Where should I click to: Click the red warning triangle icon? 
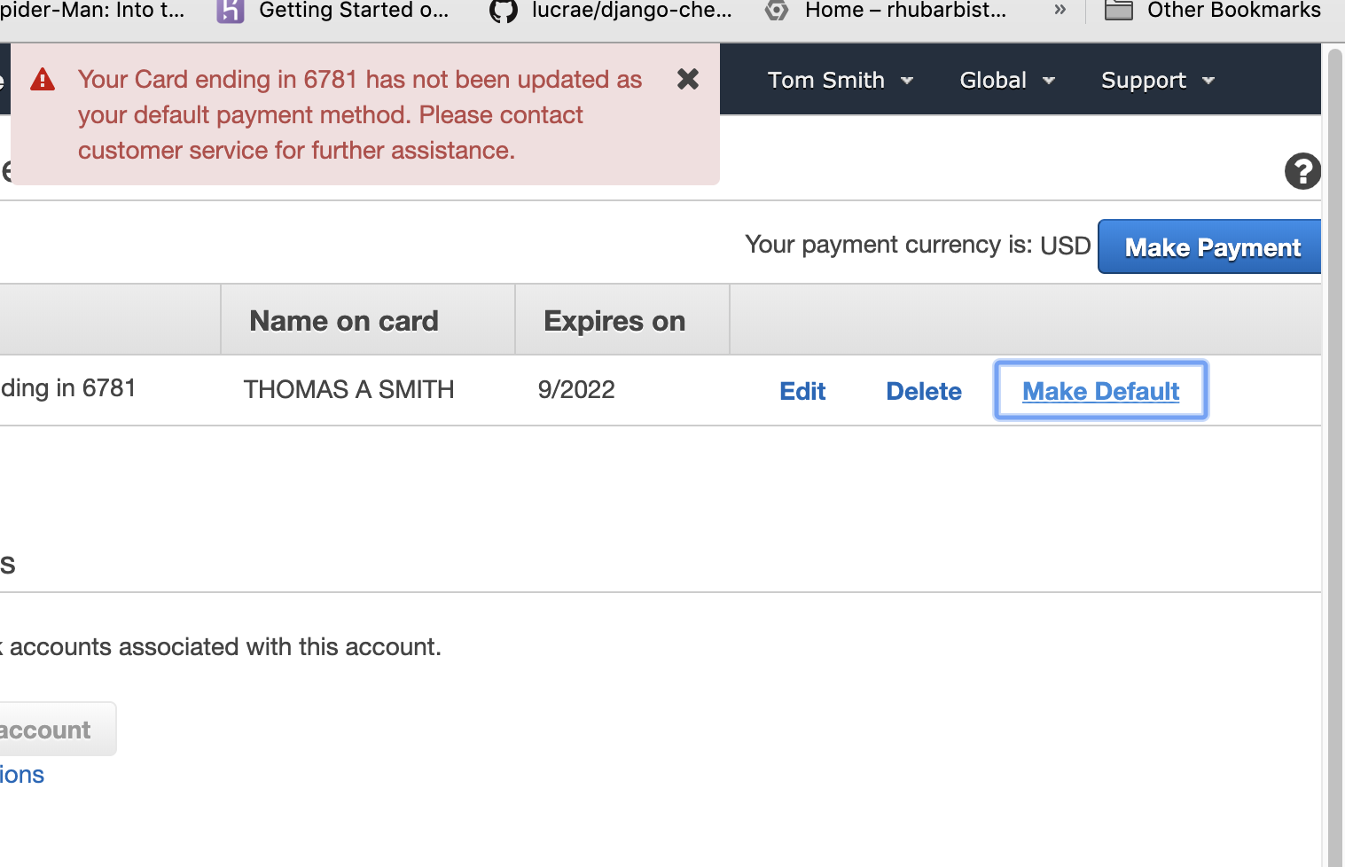[x=43, y=81]
